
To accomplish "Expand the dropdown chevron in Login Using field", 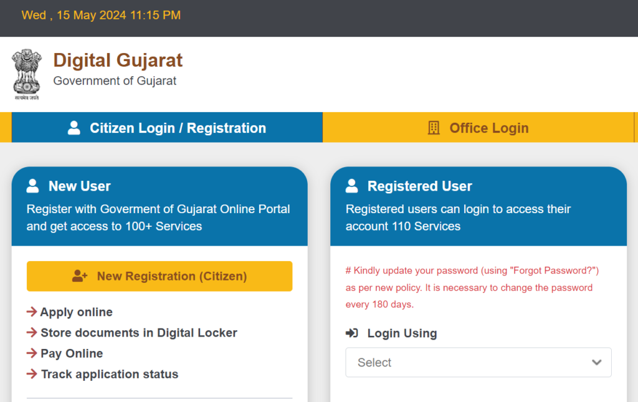I will tap(596, 362).
